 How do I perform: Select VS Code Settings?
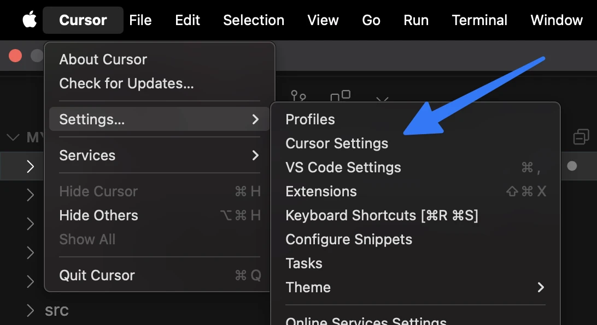pos(343,167)
